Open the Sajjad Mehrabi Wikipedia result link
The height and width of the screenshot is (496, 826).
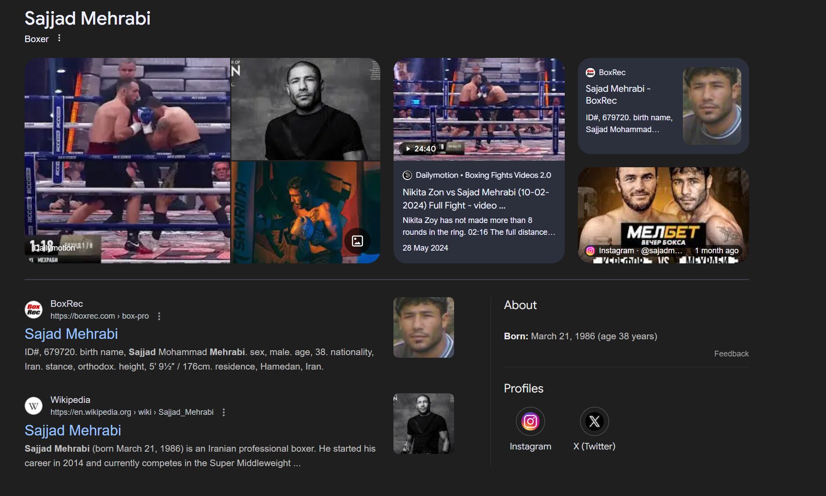73,431
